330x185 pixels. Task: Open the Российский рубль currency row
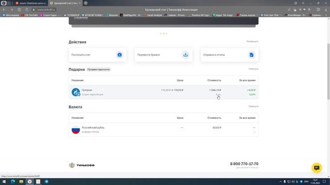click(x=163, y=129)
